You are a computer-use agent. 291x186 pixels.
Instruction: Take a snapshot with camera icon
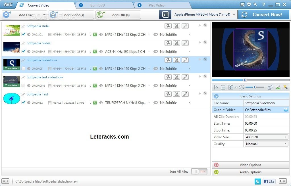230,87
